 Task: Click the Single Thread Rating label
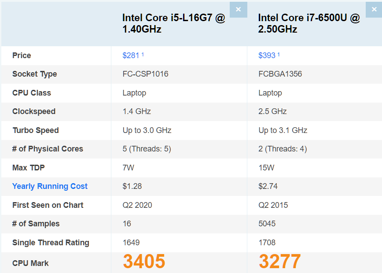pyautogui.click(x=51, y=243)
